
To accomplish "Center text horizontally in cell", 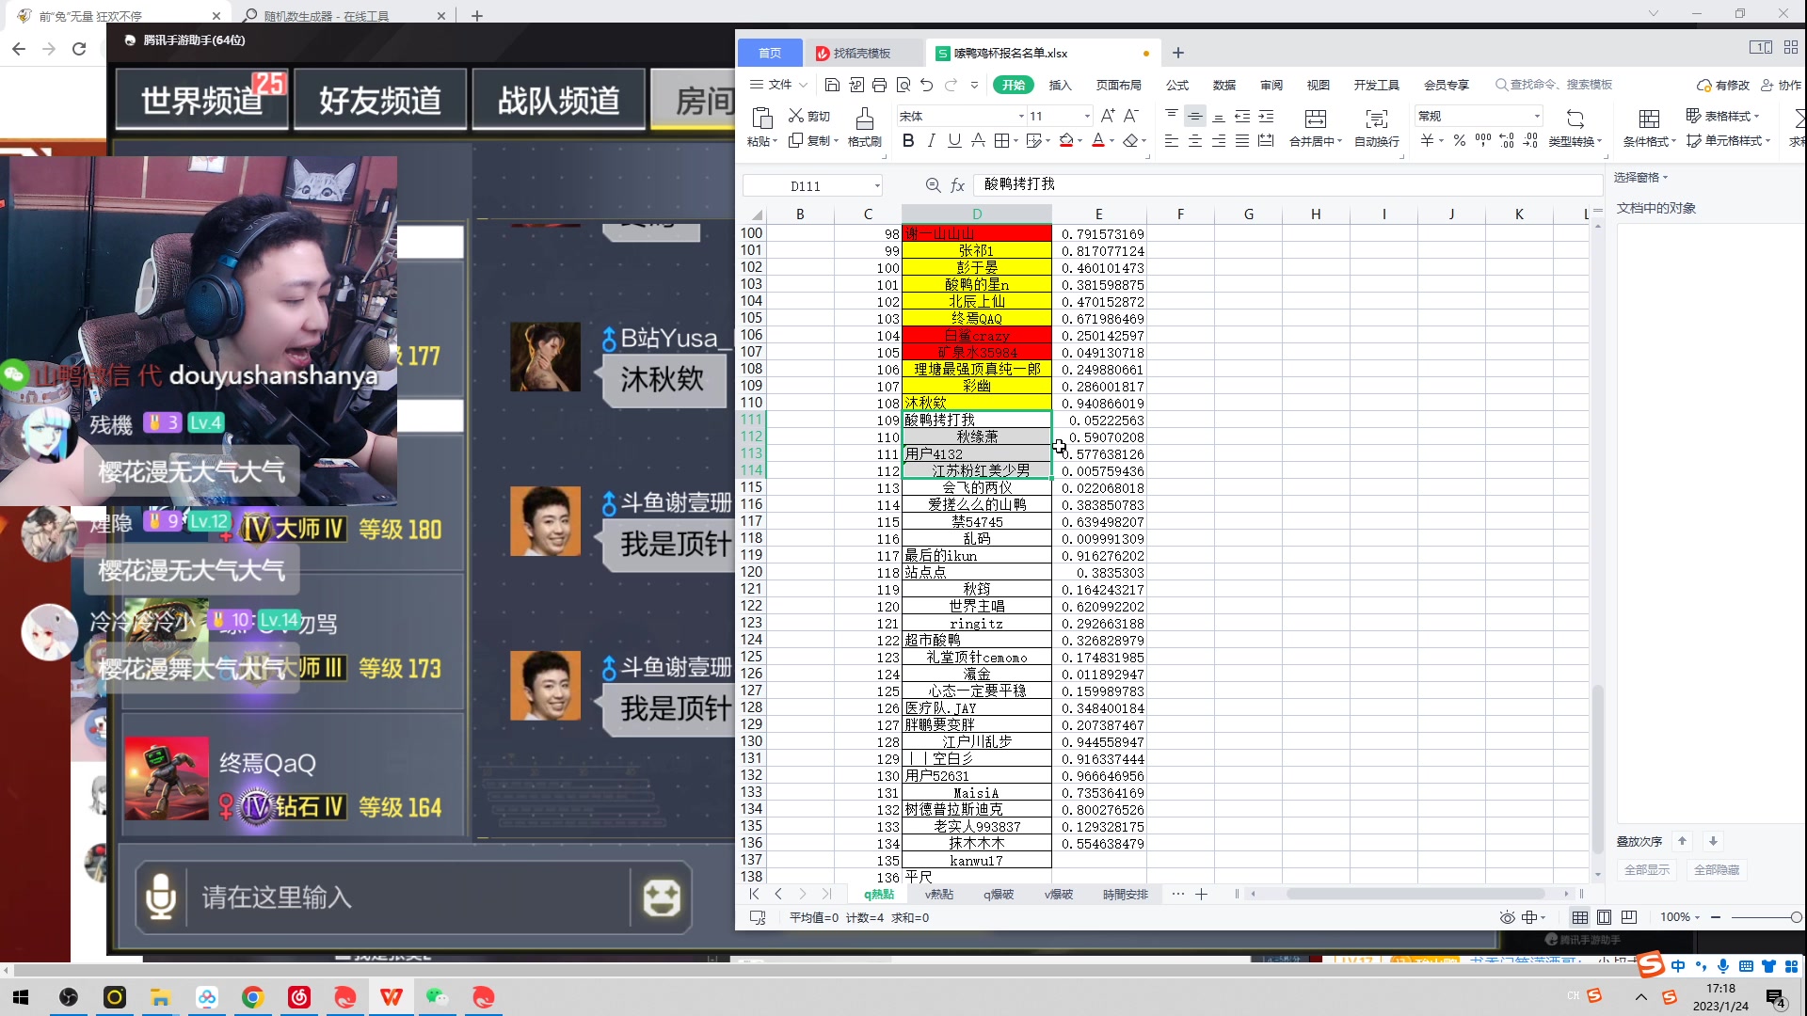I will tap(1195, 140).
